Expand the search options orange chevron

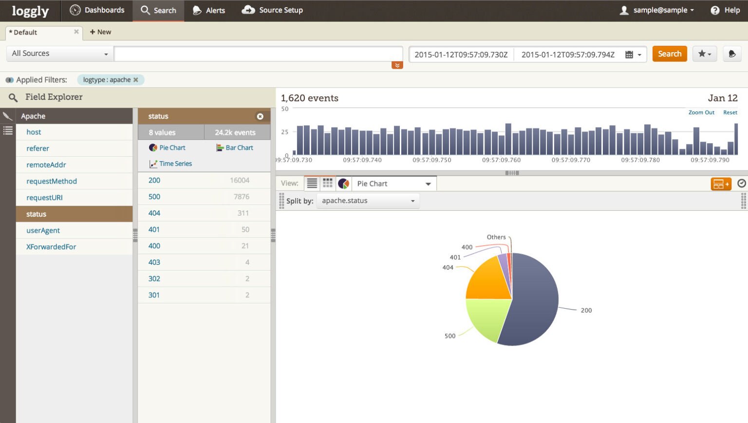[397, 65]
